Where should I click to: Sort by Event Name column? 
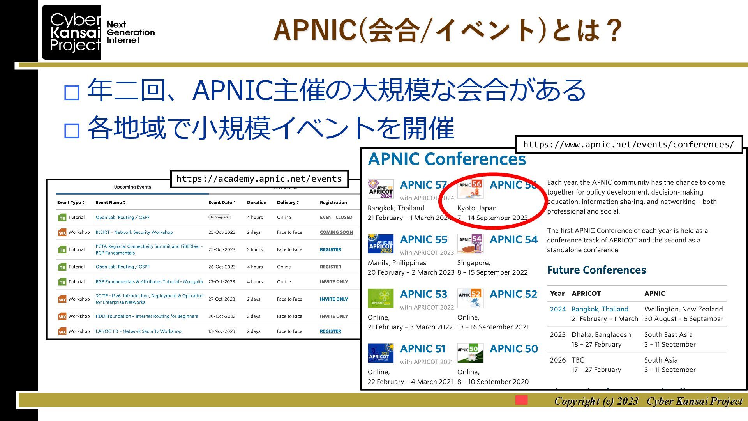click(x=111, y=203)
